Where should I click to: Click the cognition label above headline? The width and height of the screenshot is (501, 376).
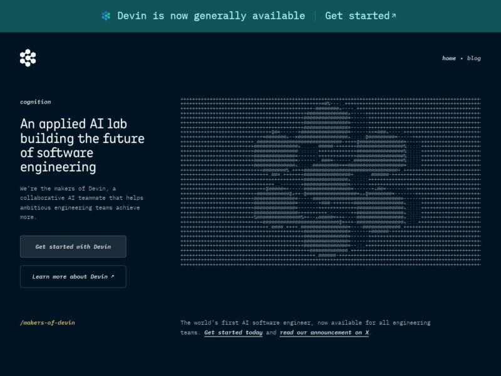[36, 102]
